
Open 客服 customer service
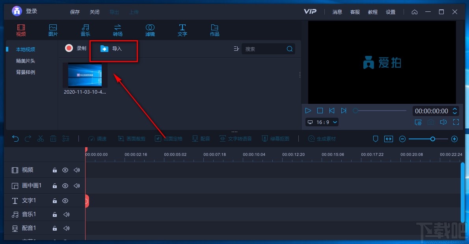click(x=355, y=12)
